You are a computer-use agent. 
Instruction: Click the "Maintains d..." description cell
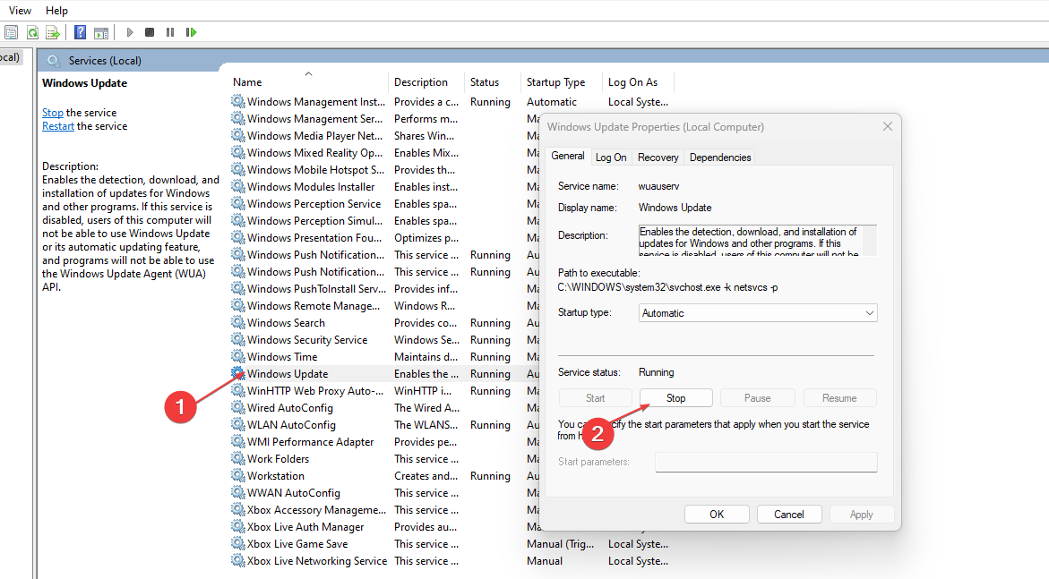(426, 357)
